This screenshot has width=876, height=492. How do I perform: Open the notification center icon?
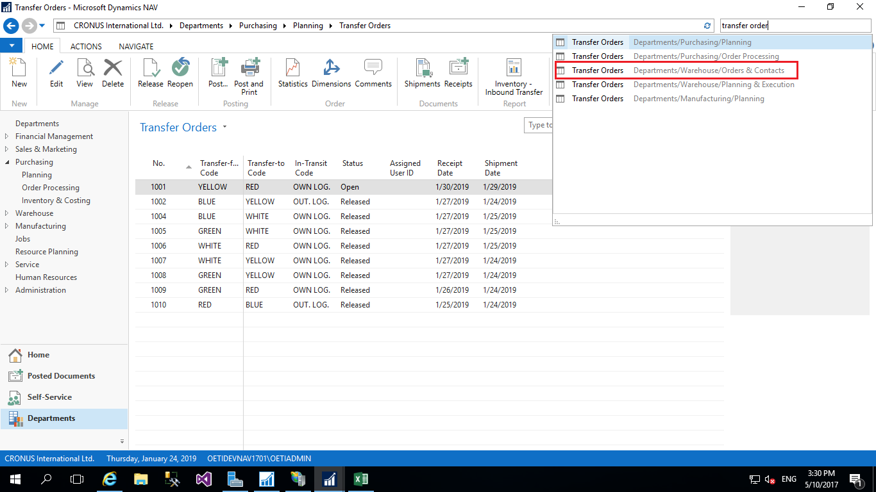855,479
